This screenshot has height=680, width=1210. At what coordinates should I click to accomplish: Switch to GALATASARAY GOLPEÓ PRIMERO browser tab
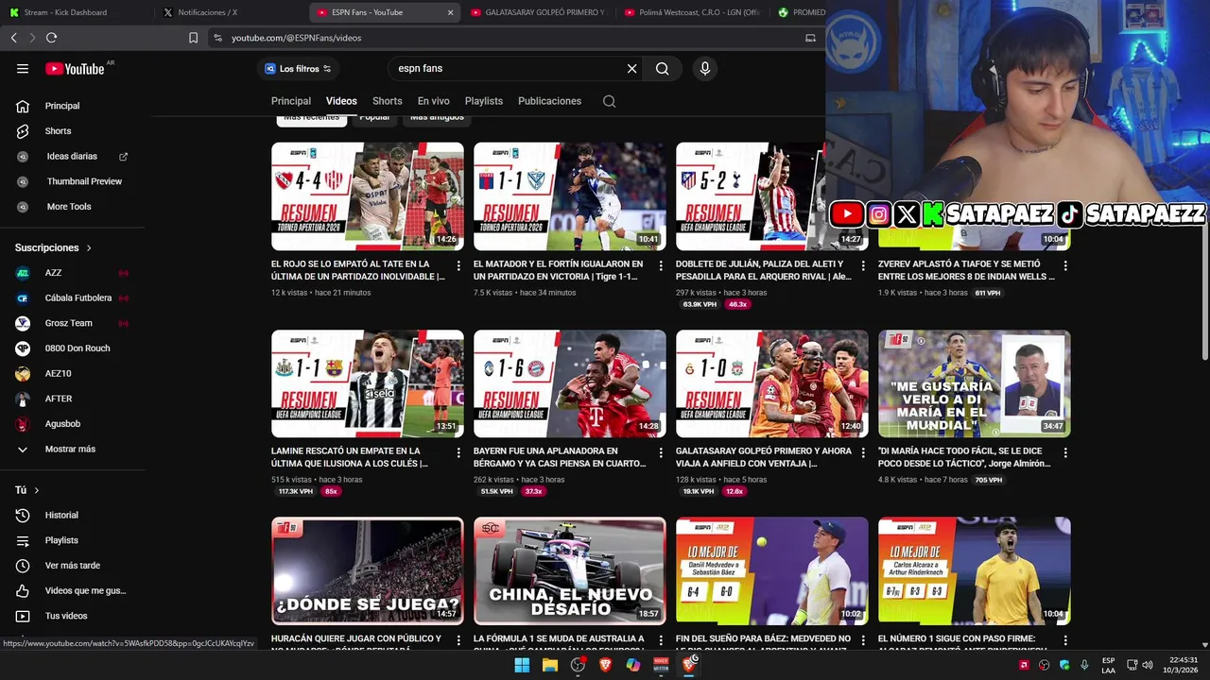pyautogui.click(x=539, y=12)
